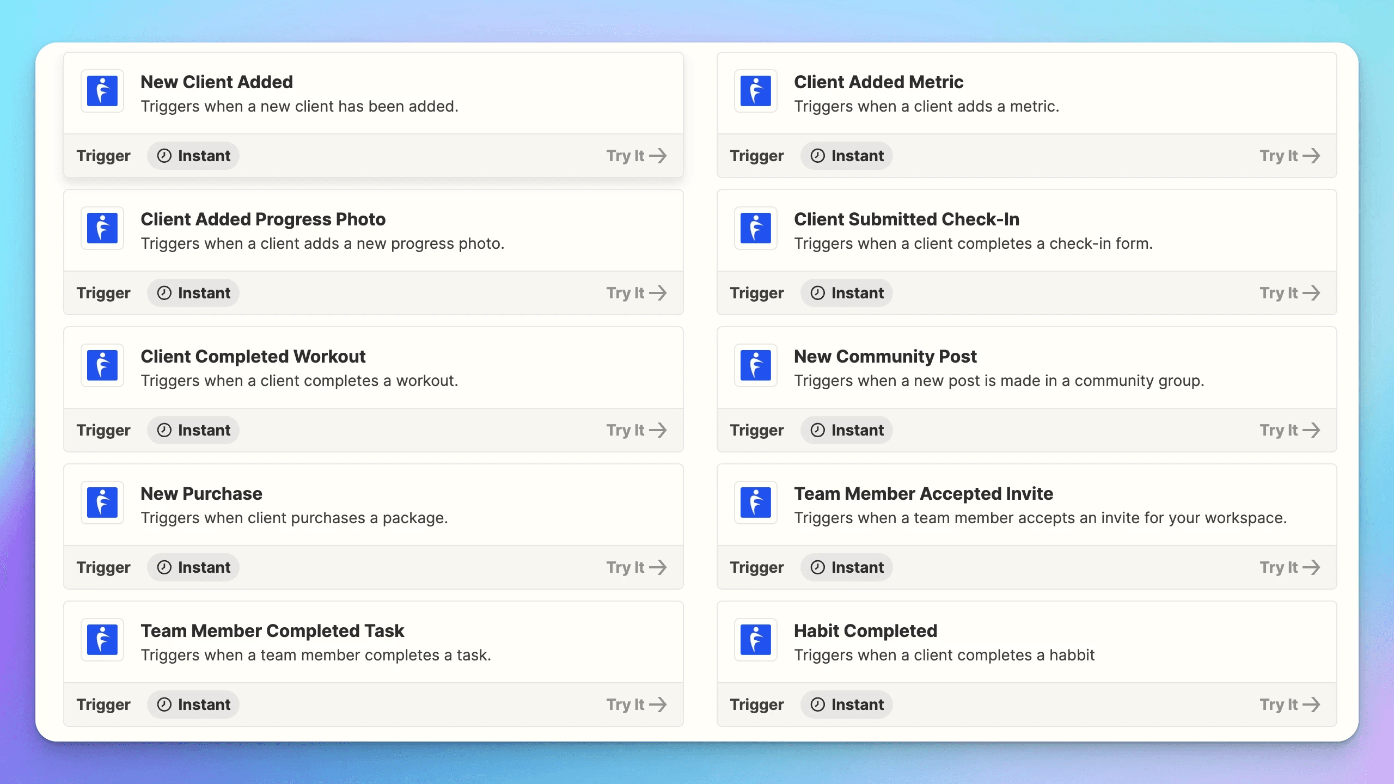
Task: Click the Instant badge on Habit Completed
Action: (x=846, y=703)
